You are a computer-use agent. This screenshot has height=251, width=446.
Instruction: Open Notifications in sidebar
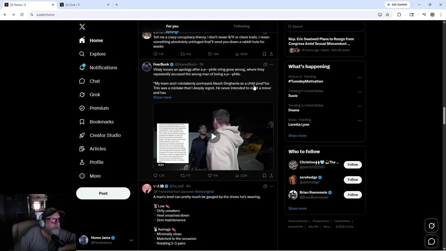(x=98, y=68)
